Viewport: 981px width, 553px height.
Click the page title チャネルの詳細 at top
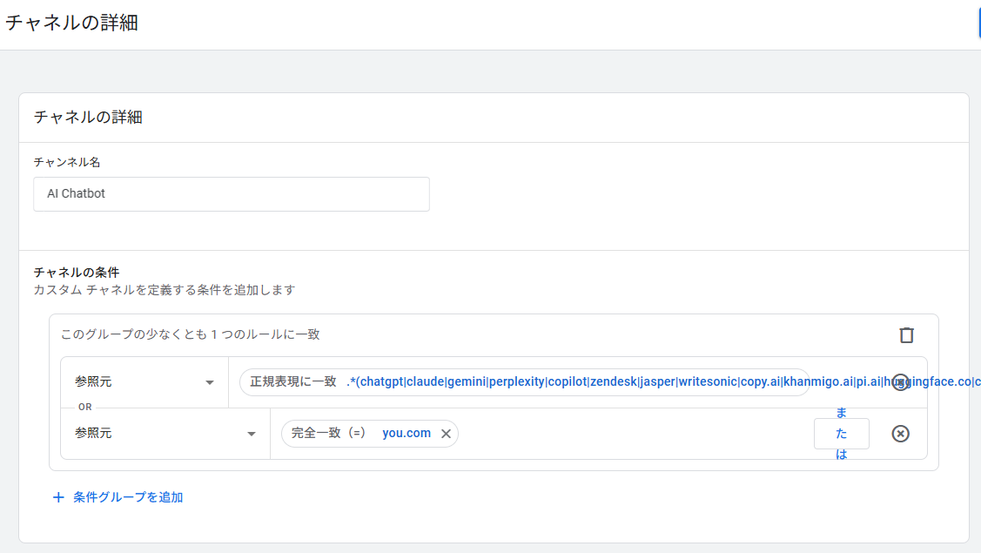point(71,24)
